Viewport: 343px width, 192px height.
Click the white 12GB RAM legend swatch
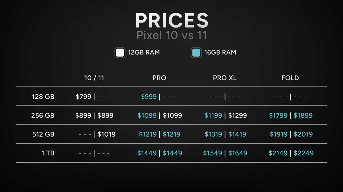[x=120, y=53]
